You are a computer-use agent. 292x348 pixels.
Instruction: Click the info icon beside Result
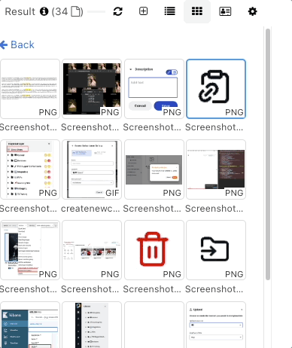click(44, 11)
